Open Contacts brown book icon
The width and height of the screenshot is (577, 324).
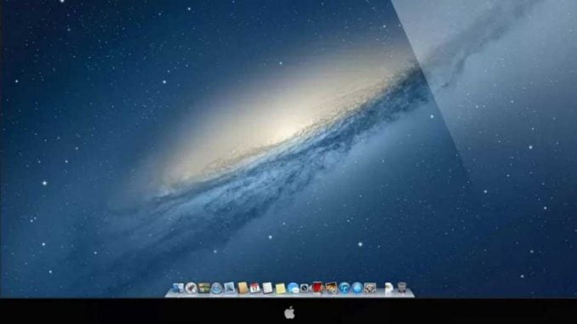[243, 287]
